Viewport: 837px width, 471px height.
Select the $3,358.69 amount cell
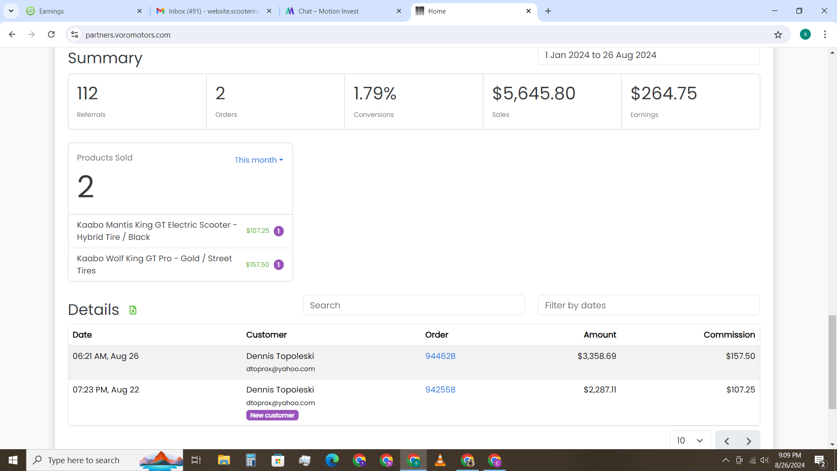point(597,356)
